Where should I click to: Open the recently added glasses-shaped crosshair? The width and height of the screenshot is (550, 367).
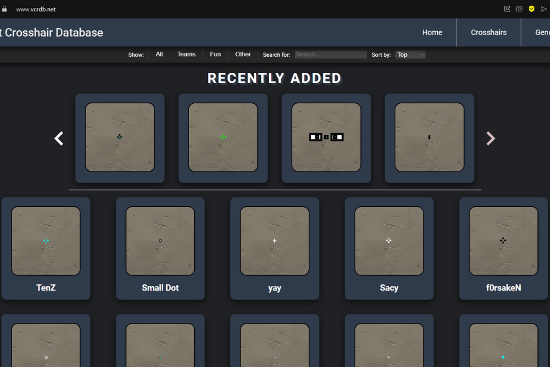(x=326, y=138)
